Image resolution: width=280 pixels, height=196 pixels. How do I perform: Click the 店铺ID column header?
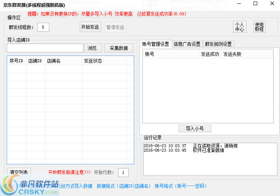(35, 61)
